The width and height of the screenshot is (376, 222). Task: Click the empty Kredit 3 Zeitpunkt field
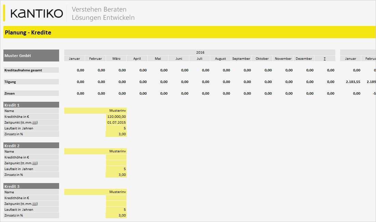pos(116,204)
